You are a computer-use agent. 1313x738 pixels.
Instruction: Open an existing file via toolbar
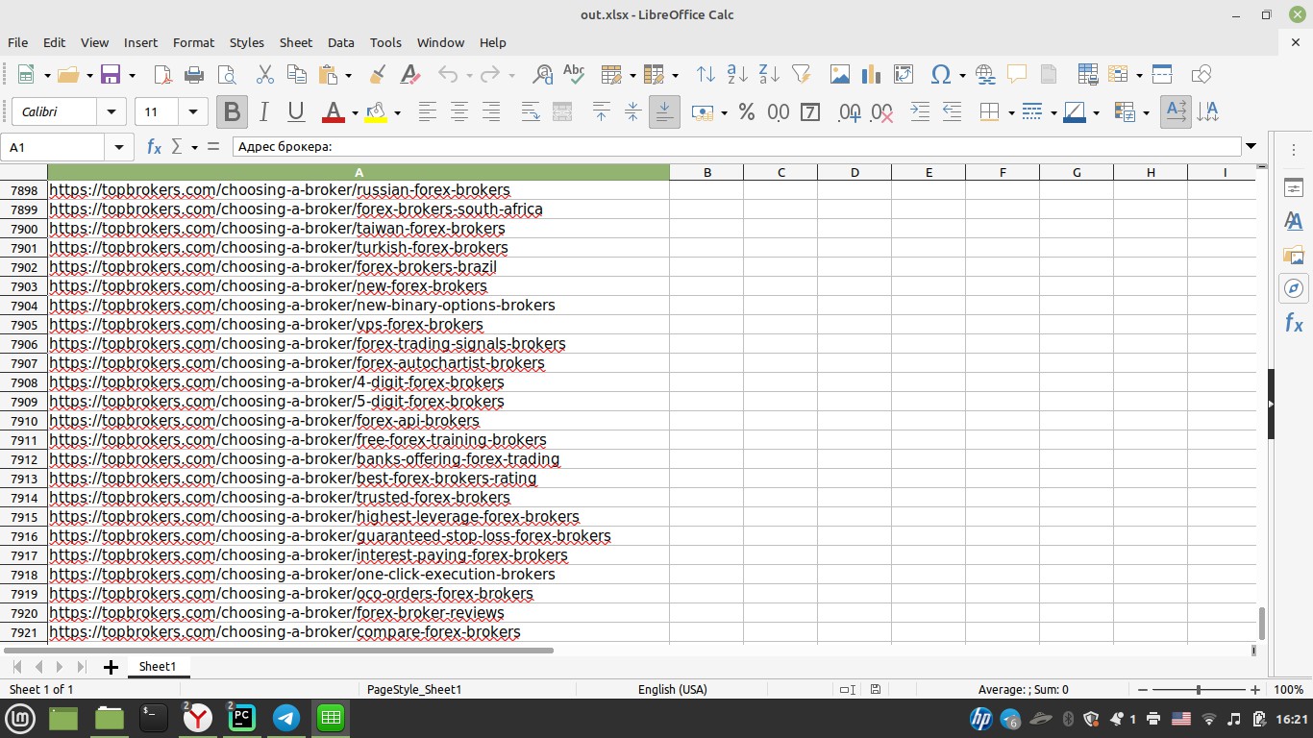tap(67, 75)
